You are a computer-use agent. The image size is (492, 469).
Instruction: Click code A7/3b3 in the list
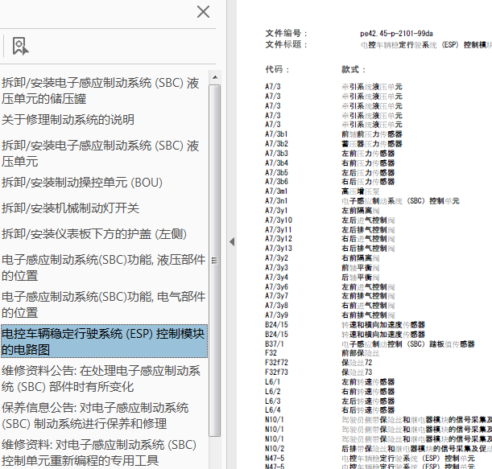coord(276,154)
